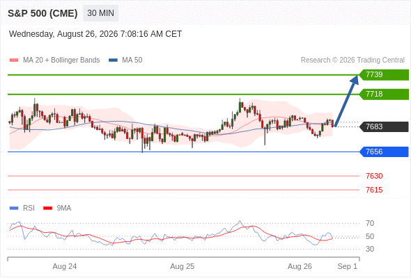Click the 7718 green resistance price tag
This screenshot has width=411, height=278.
(x=384, y=94)
